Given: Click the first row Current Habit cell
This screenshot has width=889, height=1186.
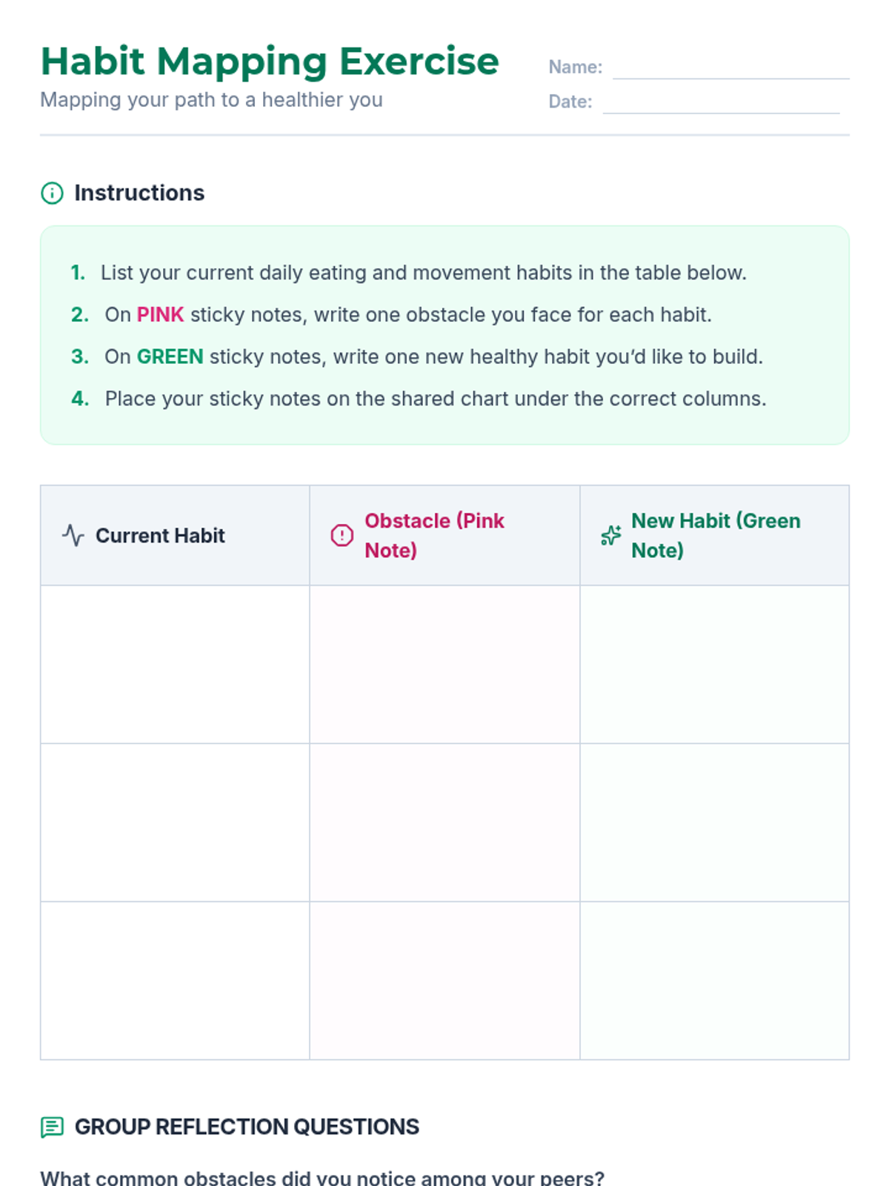Looking at the screenshot, I should pos(175,664).
